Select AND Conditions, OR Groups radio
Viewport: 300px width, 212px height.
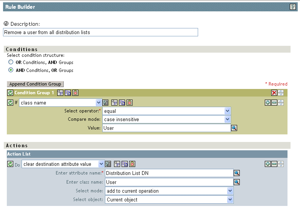click(x=11, y=70)
